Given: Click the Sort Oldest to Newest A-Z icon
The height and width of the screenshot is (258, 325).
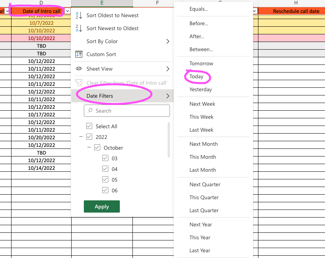Looking at the screenshot, I should [79, 15].
